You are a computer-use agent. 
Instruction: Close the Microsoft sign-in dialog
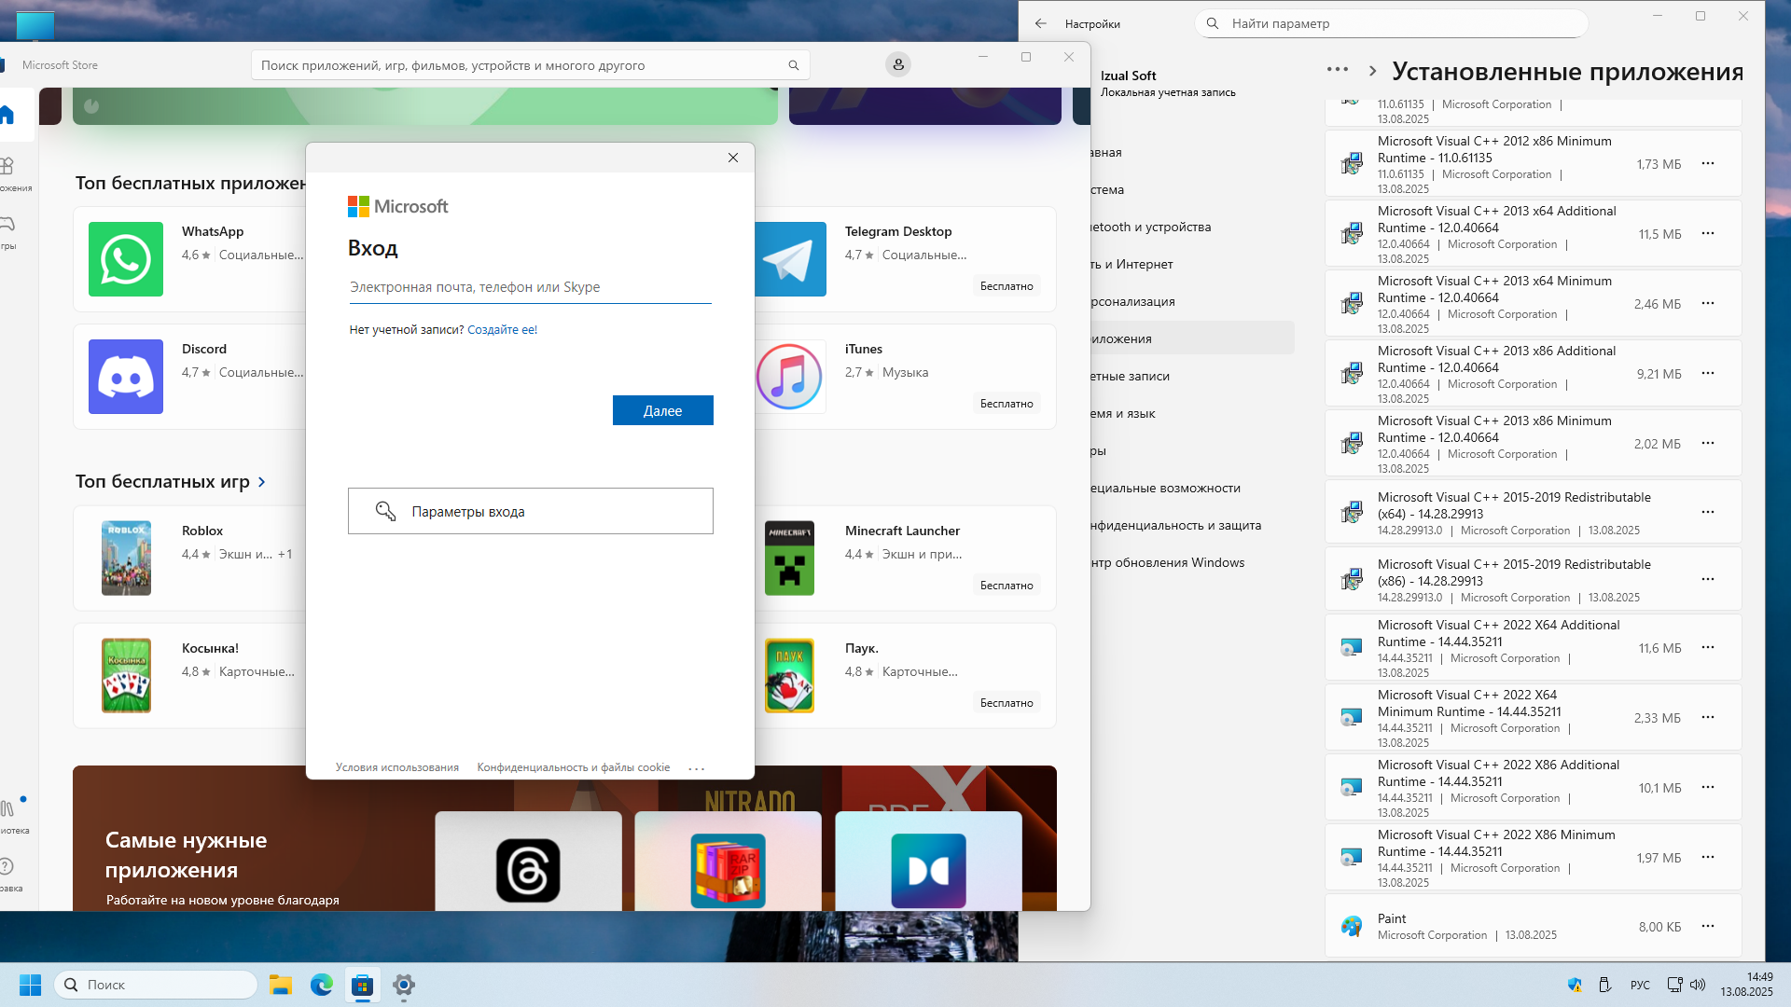pyautogui.click(x=733, y=158)
